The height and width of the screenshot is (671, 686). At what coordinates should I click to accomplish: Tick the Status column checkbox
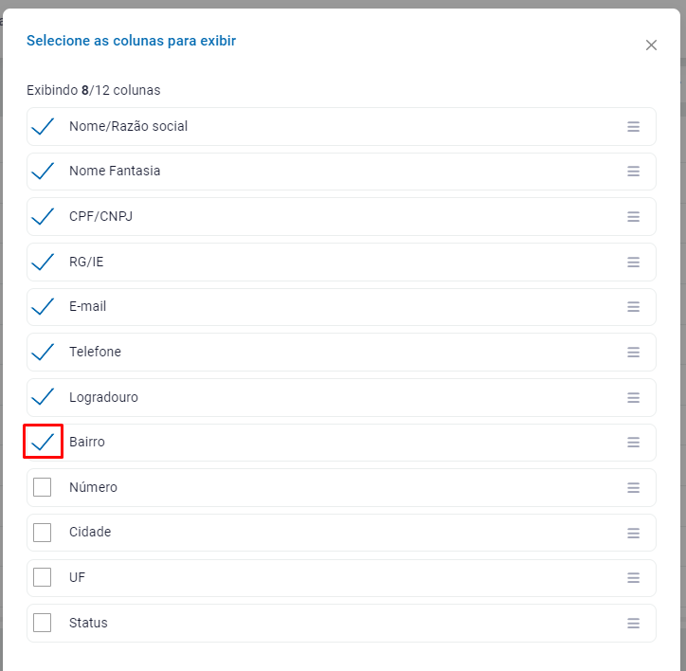pyautogui.click(x=43, y=623)
